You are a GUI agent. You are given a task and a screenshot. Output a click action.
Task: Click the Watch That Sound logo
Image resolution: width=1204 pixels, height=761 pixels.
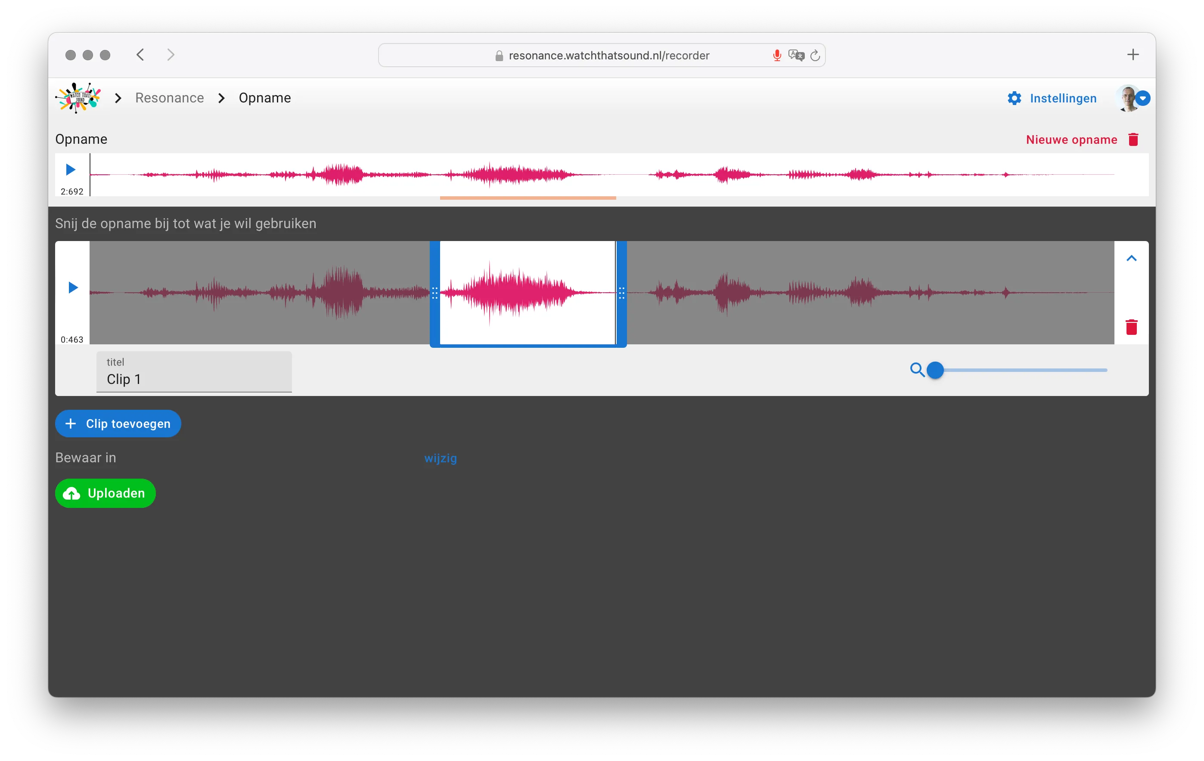pos(78,97)
